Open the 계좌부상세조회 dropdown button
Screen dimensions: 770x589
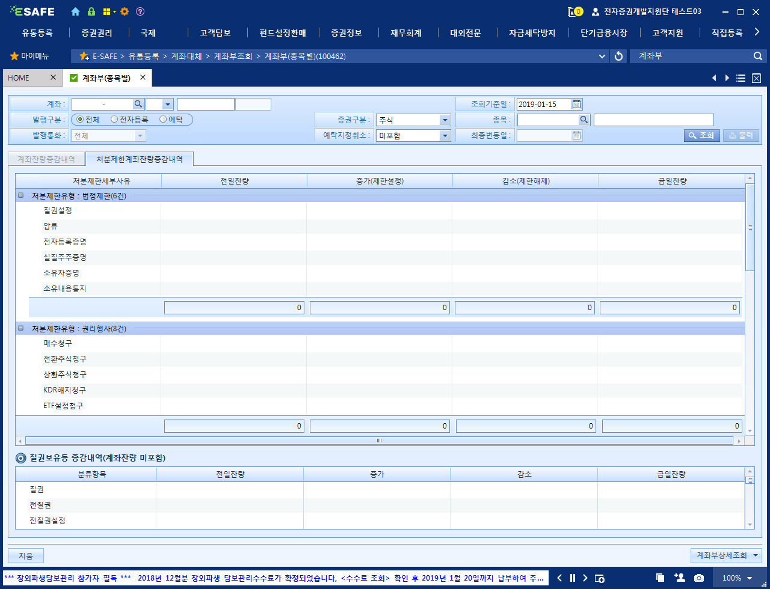[726, 555]
